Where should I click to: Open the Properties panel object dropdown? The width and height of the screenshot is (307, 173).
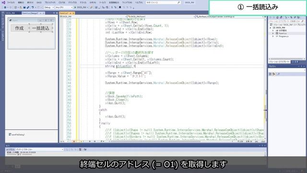pos(287,70)
